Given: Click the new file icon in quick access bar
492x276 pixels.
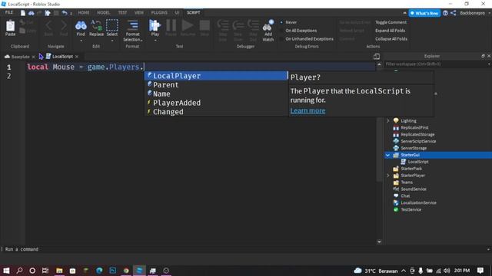Looking at the screenshot, I should pyautogui.click(x=23, y=13).
